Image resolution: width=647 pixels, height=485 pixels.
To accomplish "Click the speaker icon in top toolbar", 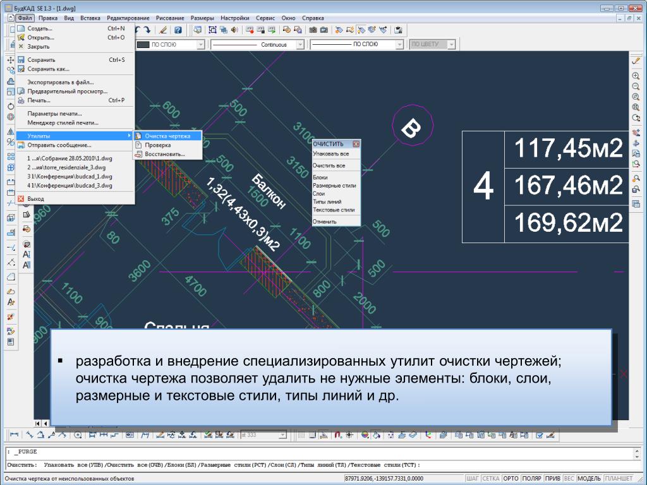I will click(x=234, y=30).
